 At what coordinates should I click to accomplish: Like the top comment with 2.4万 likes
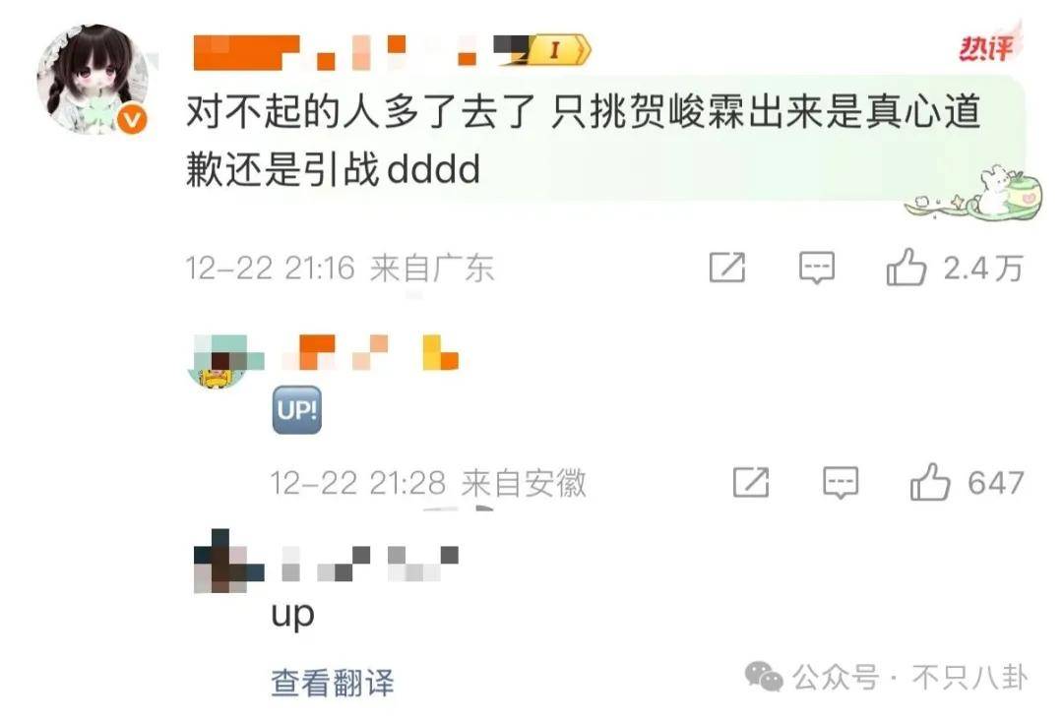(906, 267)
